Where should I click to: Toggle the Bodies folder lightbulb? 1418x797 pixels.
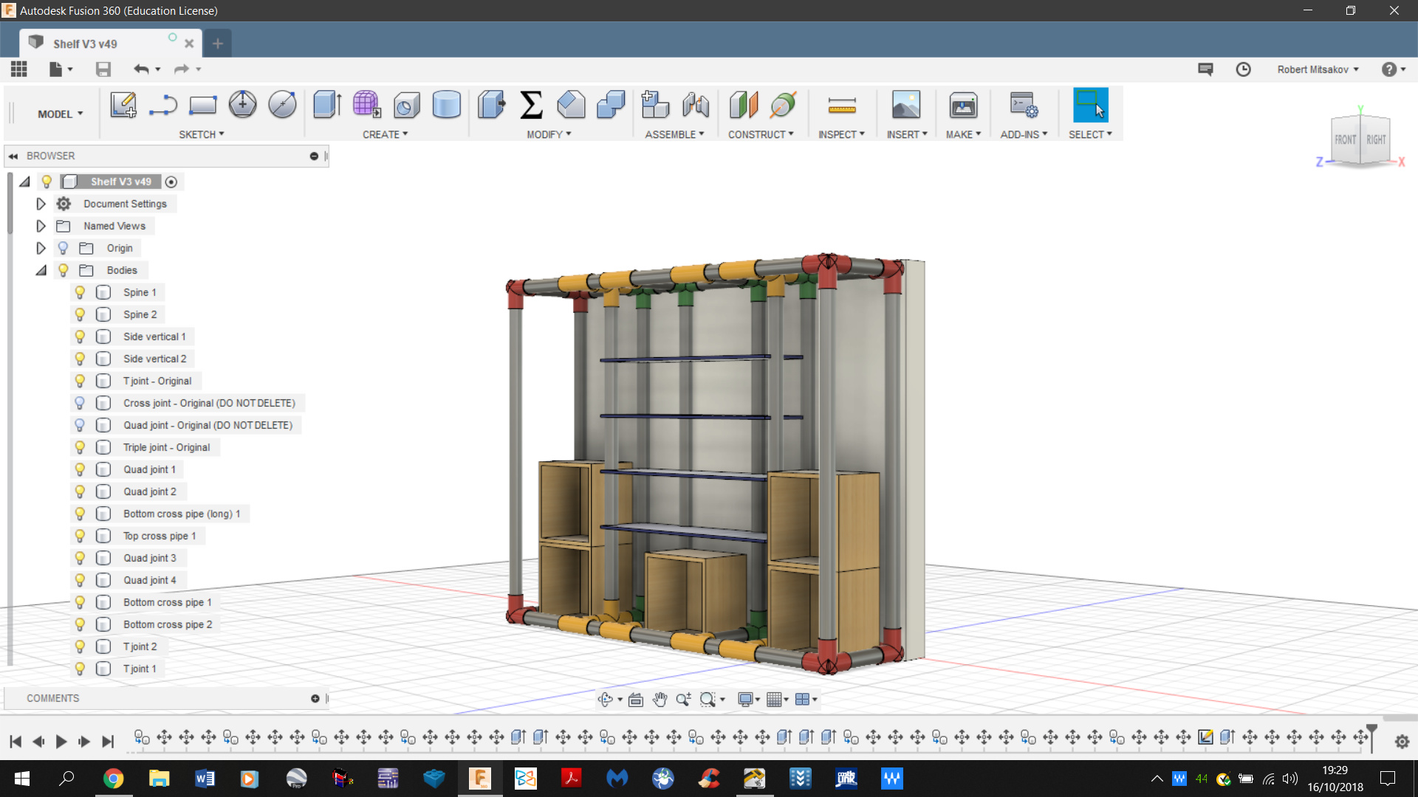coord(64,270)
